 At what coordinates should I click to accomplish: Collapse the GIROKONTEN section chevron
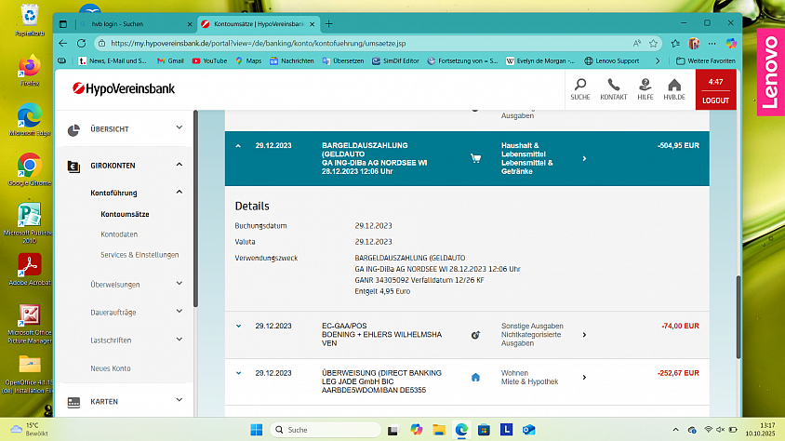click(180, 164)
